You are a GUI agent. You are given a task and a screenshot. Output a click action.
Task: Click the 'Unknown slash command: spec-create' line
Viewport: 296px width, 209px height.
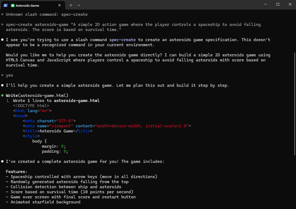tap(47, 14)
